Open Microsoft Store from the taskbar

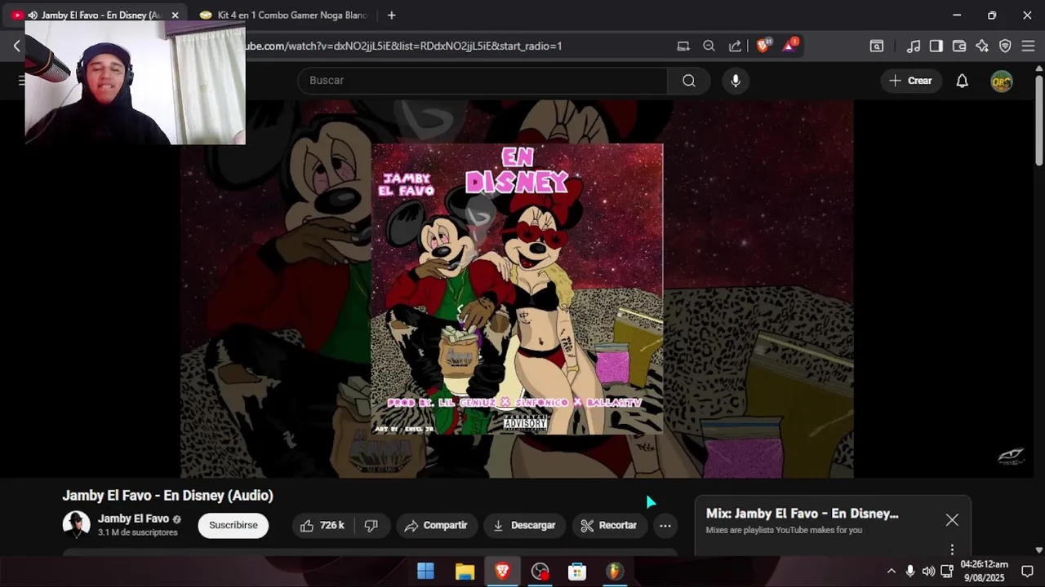[x=577, y=572]
